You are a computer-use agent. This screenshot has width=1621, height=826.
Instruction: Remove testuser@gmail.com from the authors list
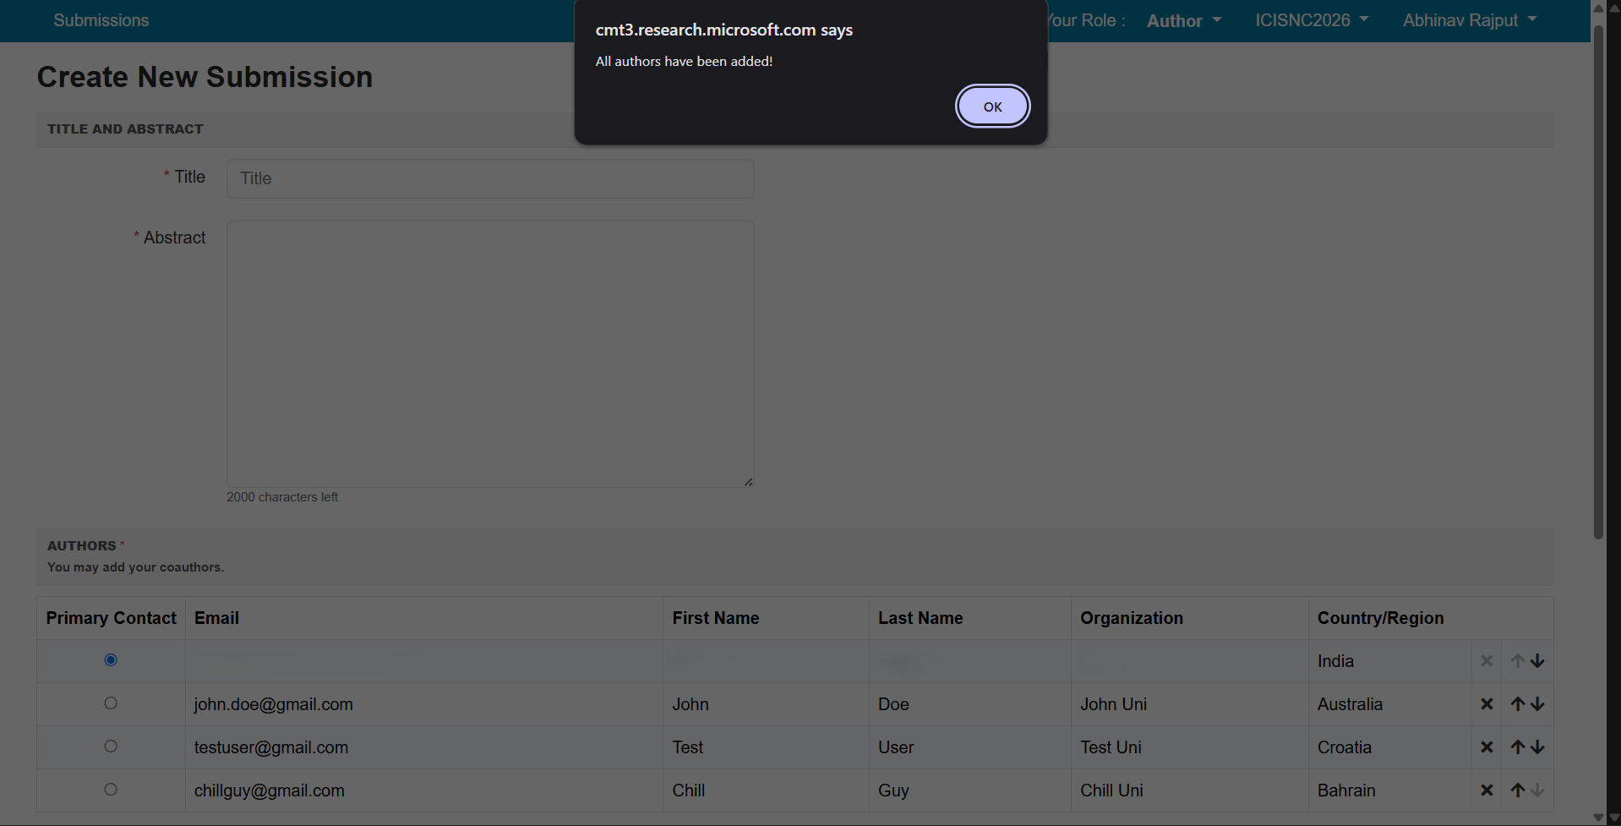(1487, 747)
